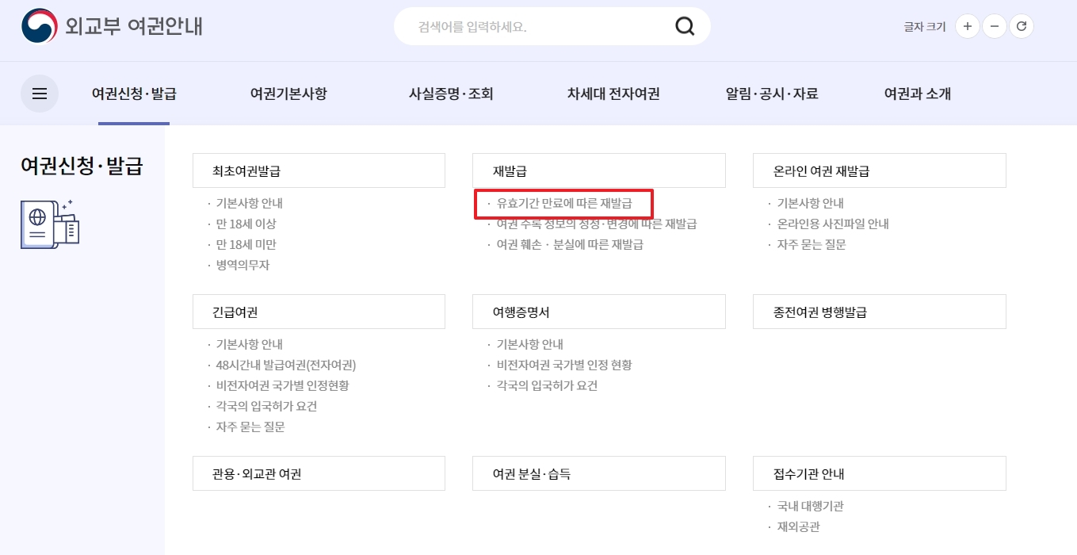1077x555 pixels.
Task: Select 유효기간 만료에 따른 재발급 link
Action: 564,204
